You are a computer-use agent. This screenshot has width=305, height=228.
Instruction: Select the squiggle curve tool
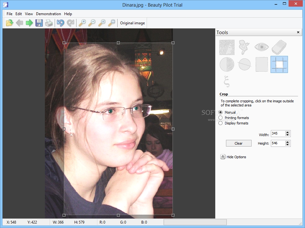(x=227, y=81)
